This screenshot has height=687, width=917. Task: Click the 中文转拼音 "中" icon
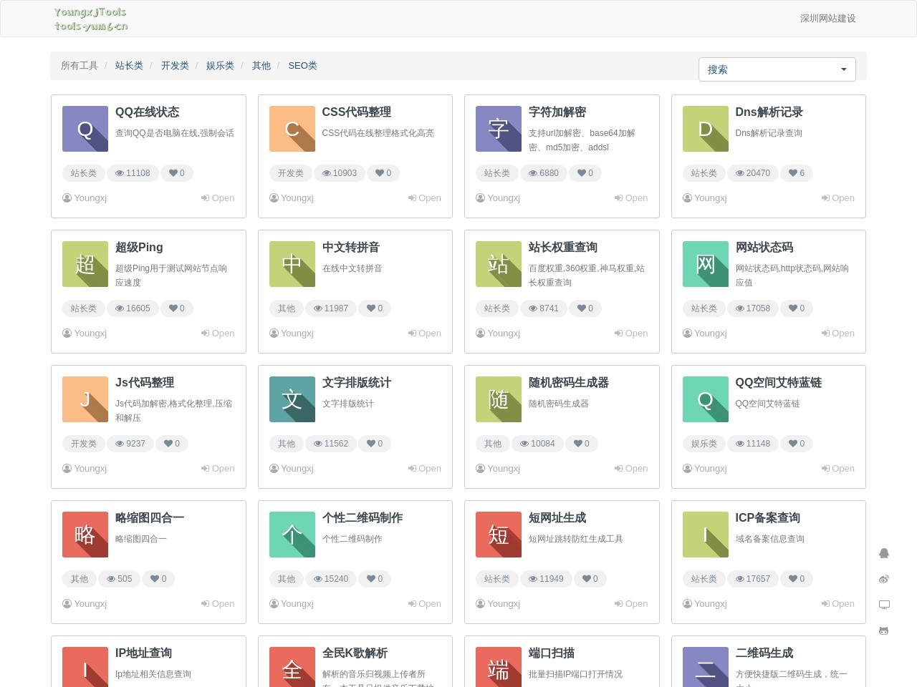coord(292,264)
